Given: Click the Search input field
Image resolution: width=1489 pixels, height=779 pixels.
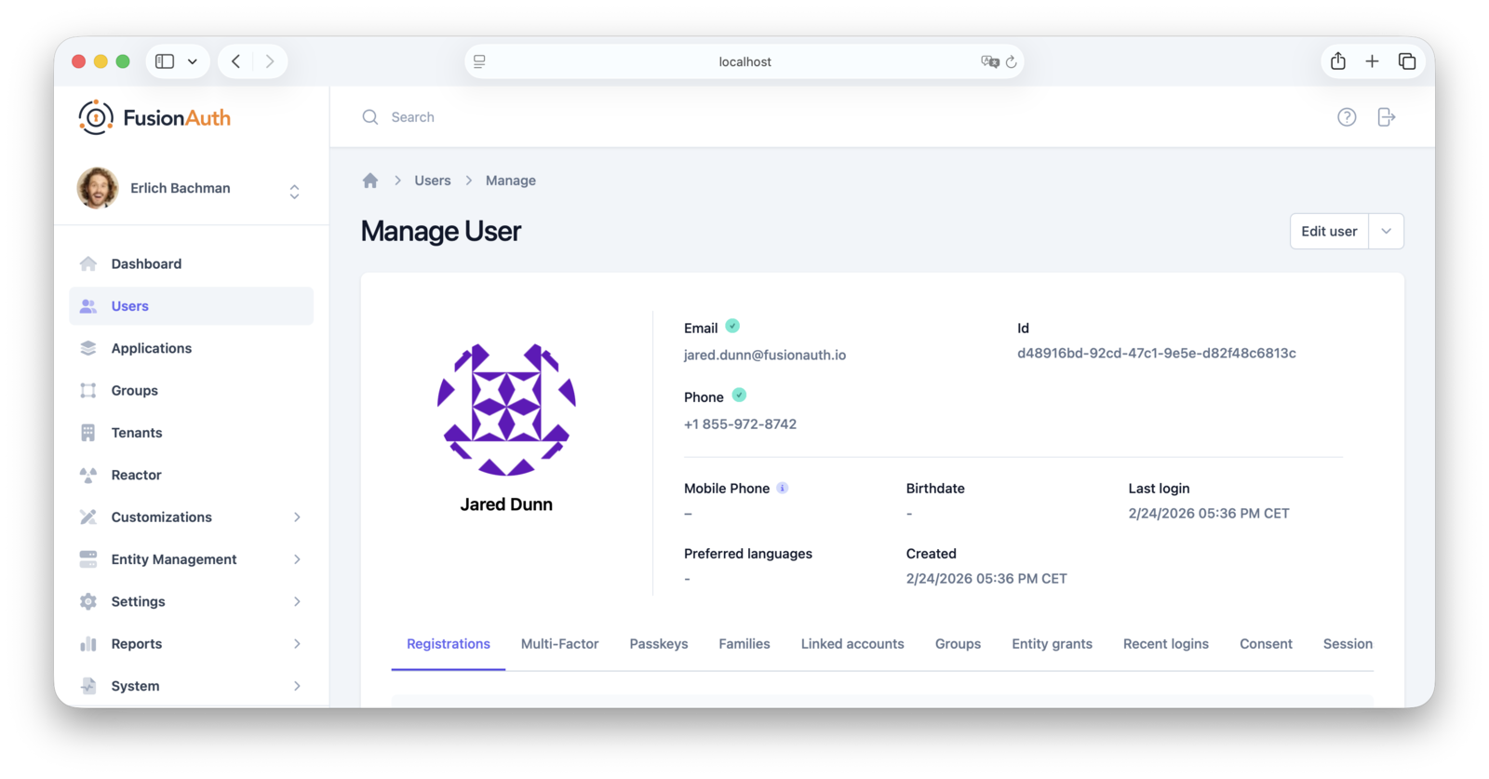Looking at the screenshot, I should [x=651, y=117].
